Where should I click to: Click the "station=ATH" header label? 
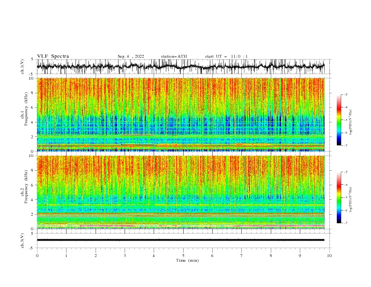click(174, 56)
